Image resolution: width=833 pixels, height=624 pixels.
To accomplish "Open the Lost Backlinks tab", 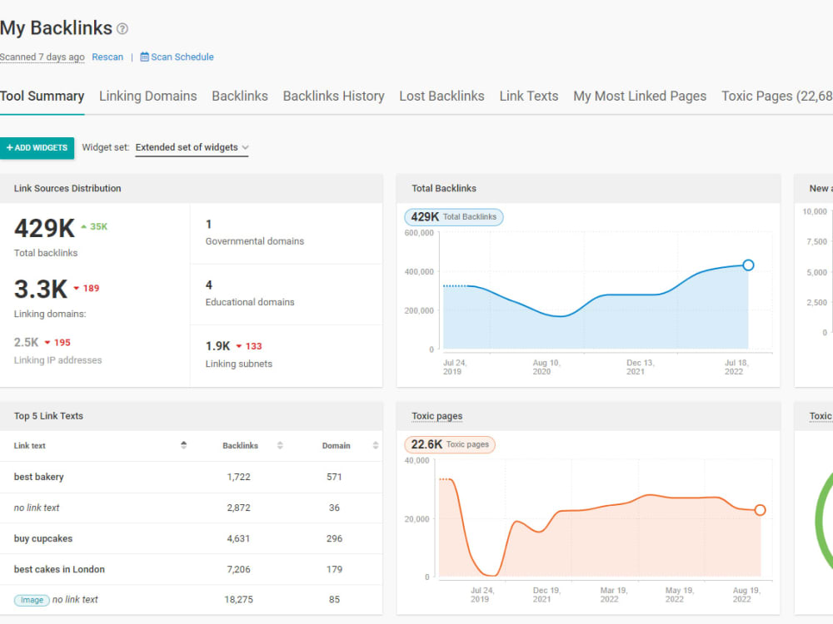I will pyautogui.click(x=442, y=96).
